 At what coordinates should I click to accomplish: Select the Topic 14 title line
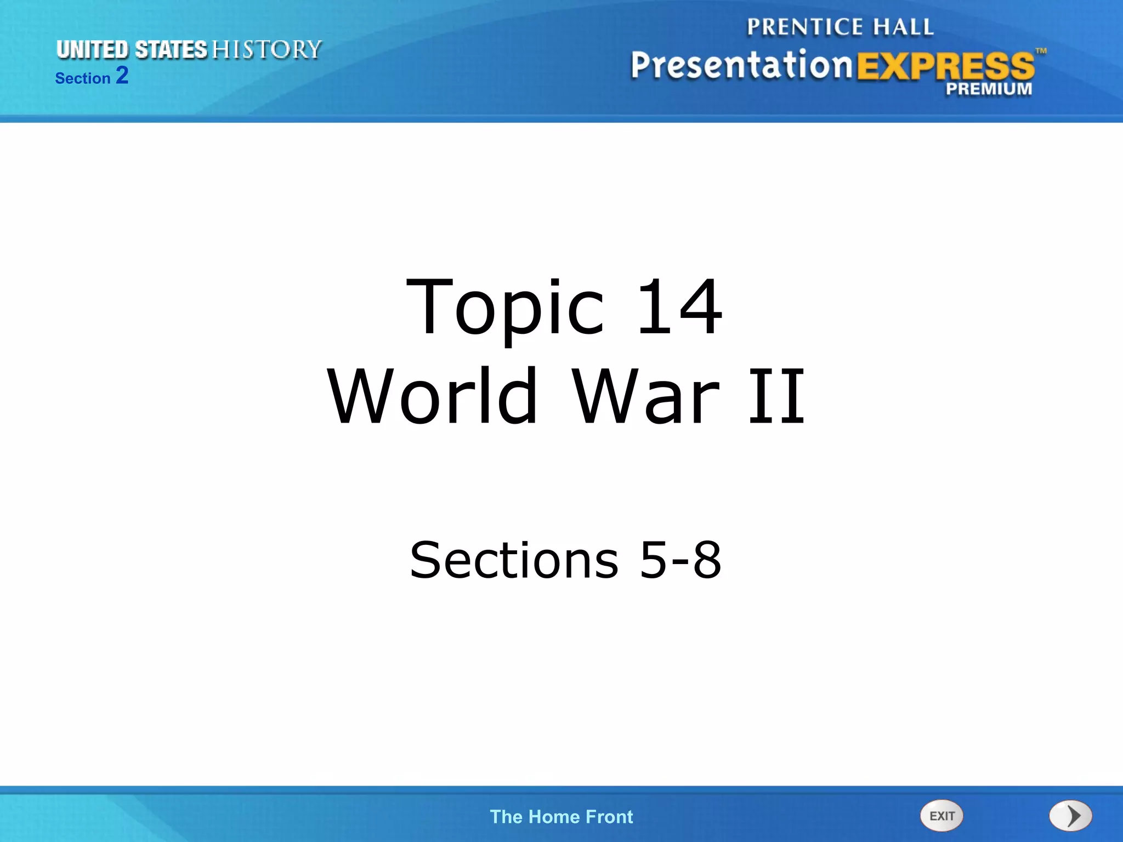coord(564,307)
